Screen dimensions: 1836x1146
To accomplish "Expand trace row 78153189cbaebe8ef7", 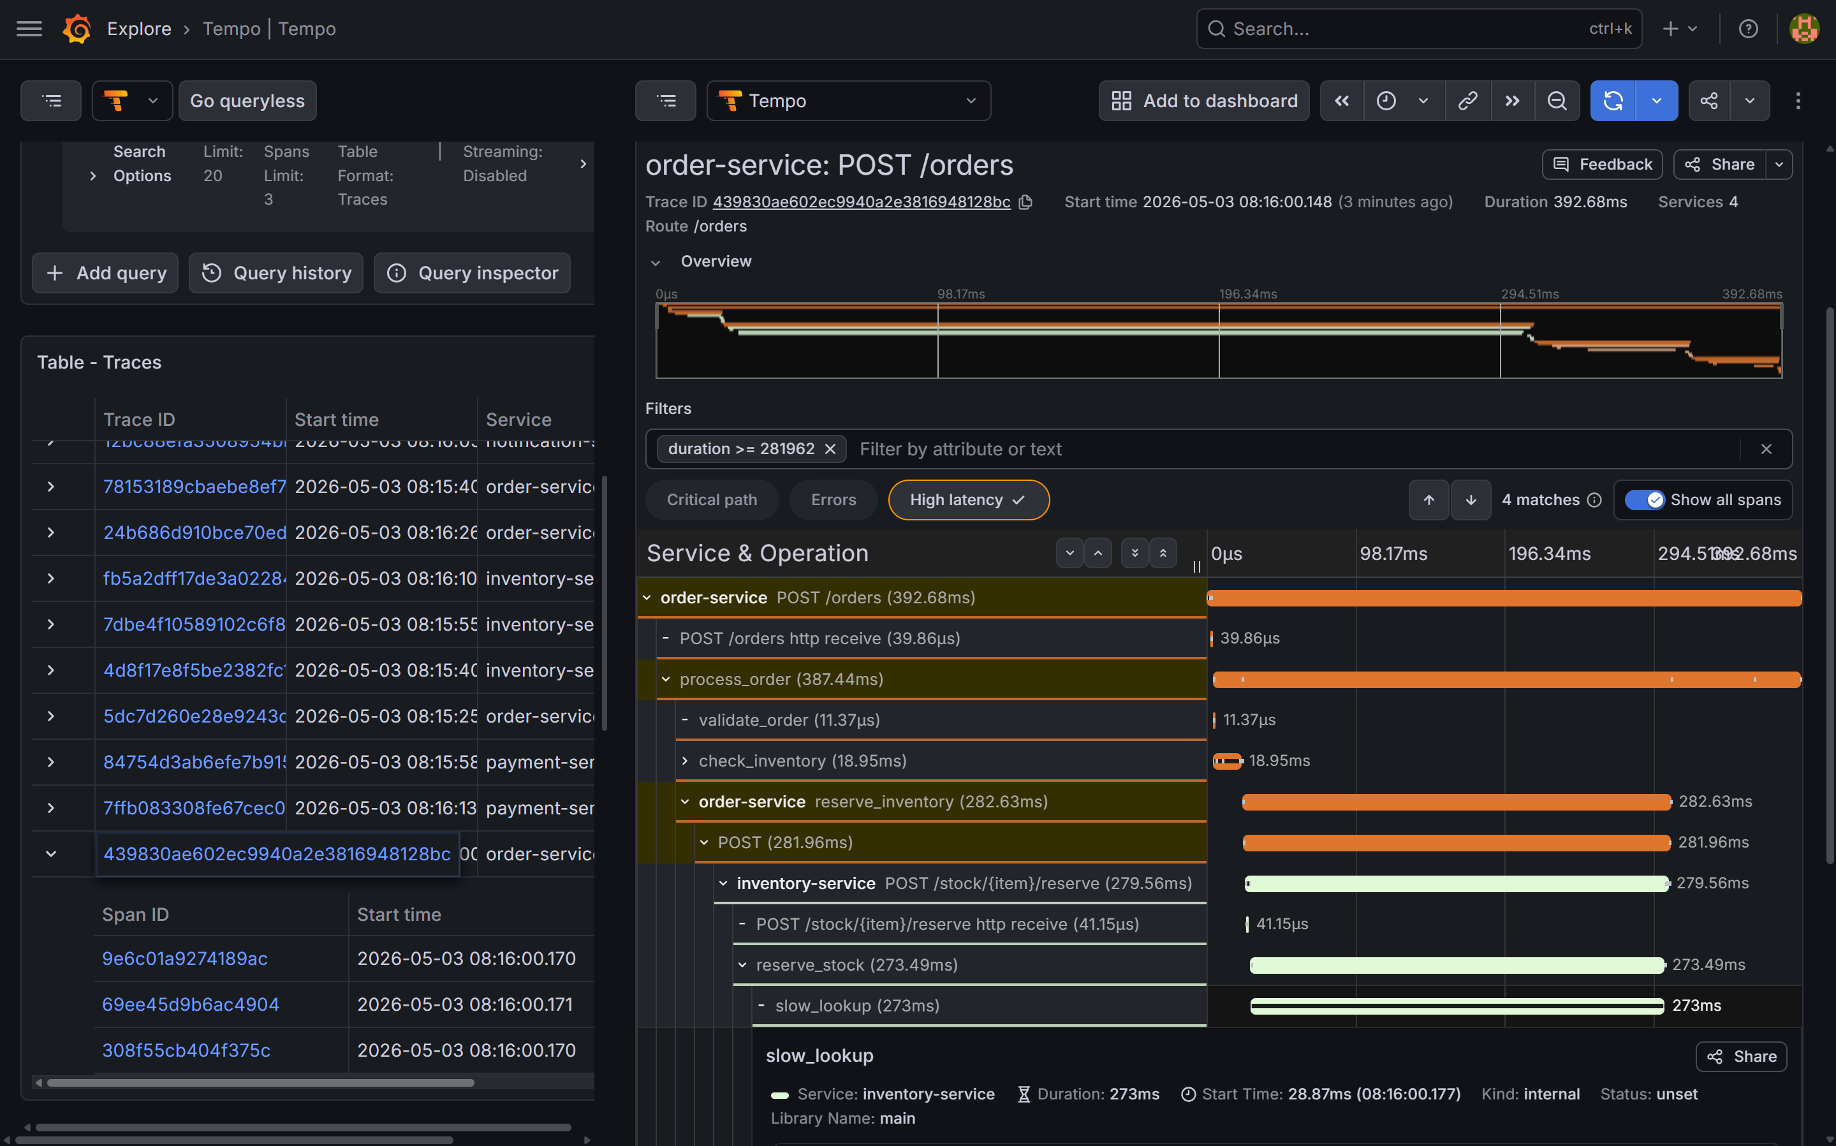I will pos(51,487).
